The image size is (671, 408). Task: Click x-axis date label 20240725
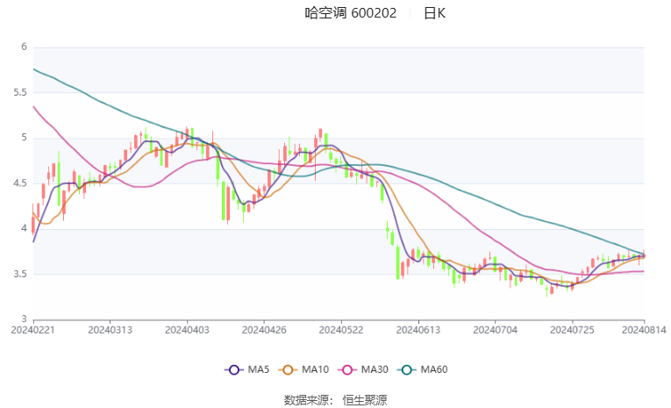[572, 330]
